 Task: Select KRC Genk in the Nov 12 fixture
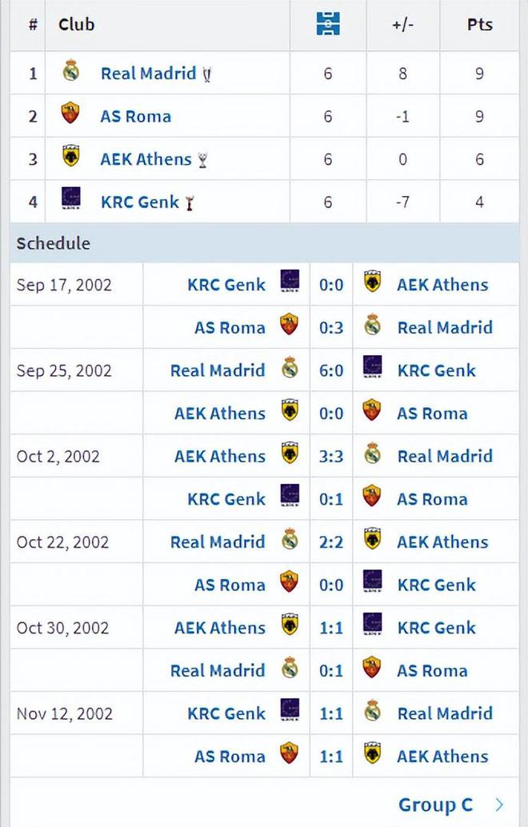(x=226, y=713)
